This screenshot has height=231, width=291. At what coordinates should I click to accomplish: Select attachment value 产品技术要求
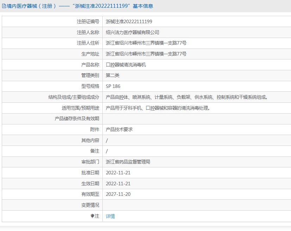(x=119, y=129)
